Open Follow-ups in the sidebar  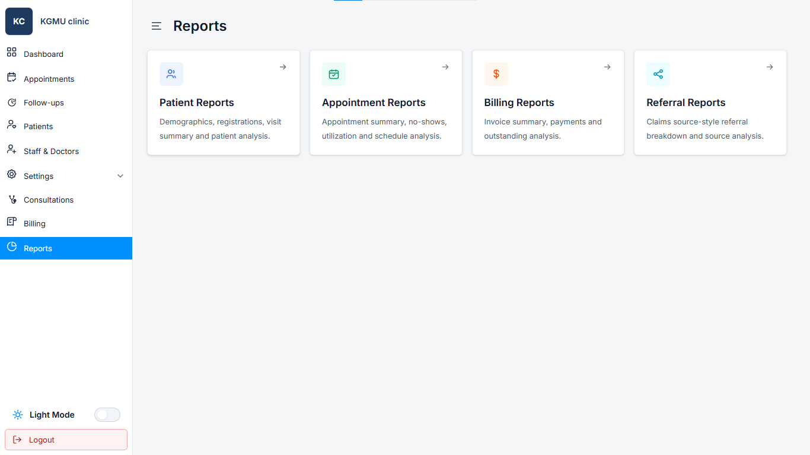66,102
